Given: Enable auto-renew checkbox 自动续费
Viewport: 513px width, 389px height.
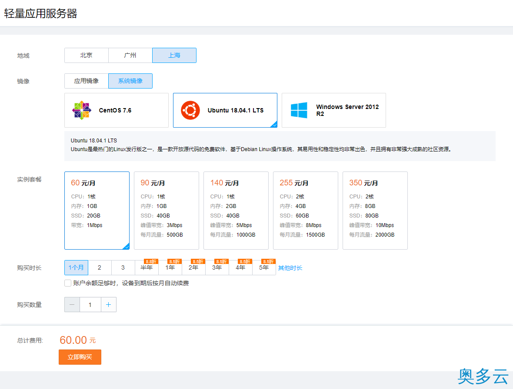Looking at the screenshot, I should pyautogui.click(x=68, y=283).
